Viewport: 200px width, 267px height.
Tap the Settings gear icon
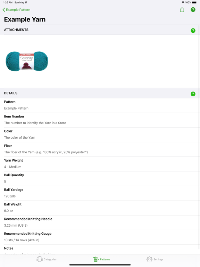(x=149, y=259)
